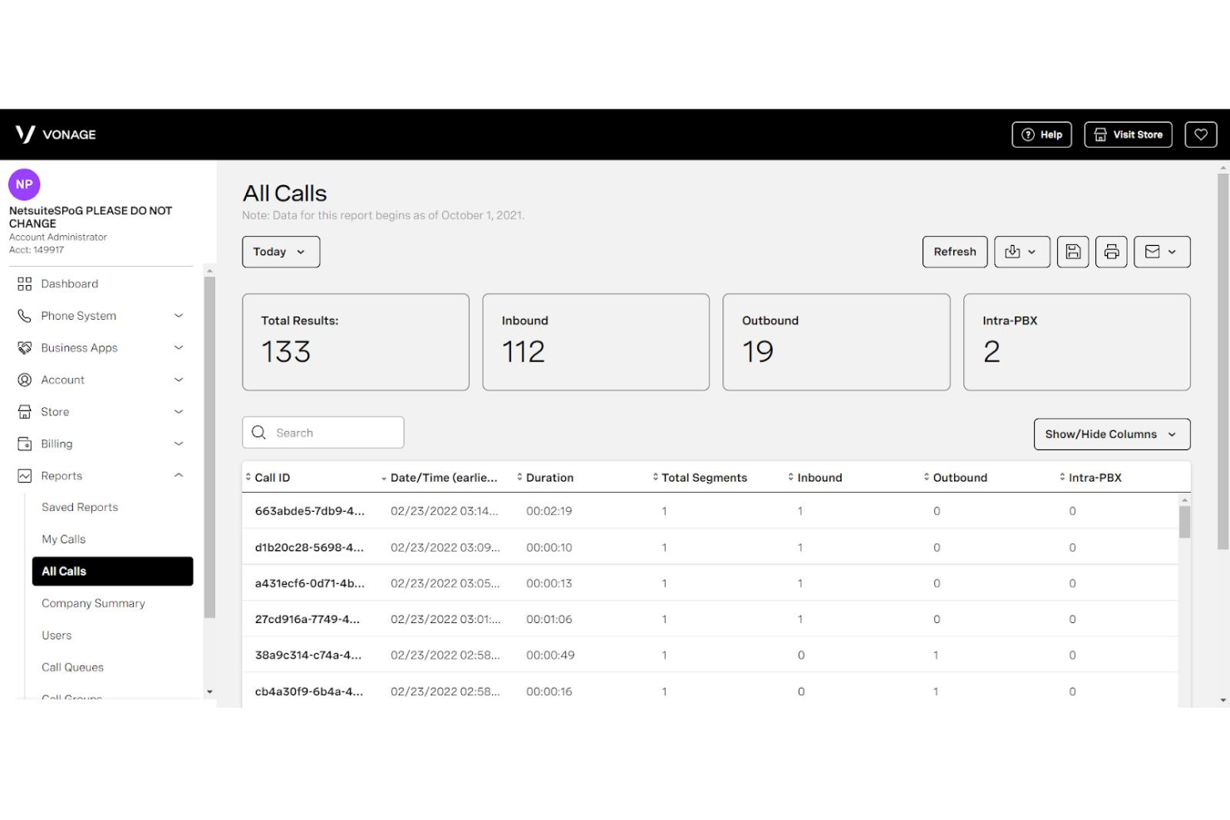Expand the Store menu chevron
Screen dimensions: 1230x820
click(x=178, y=412)
